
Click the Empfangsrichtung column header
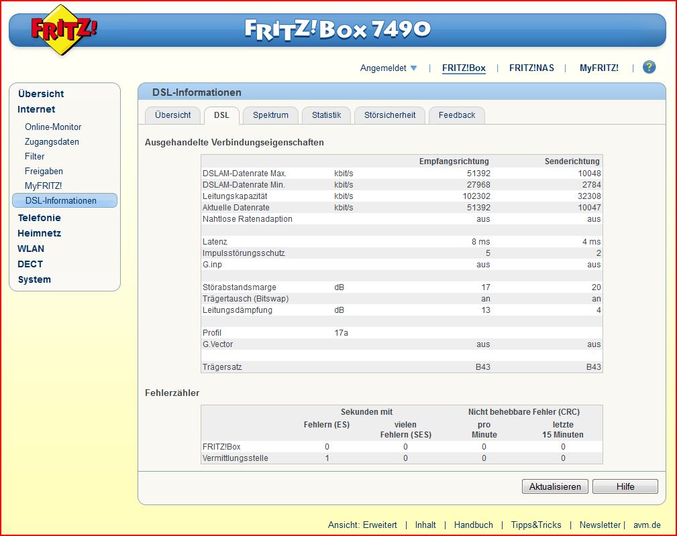coord(454,161)
